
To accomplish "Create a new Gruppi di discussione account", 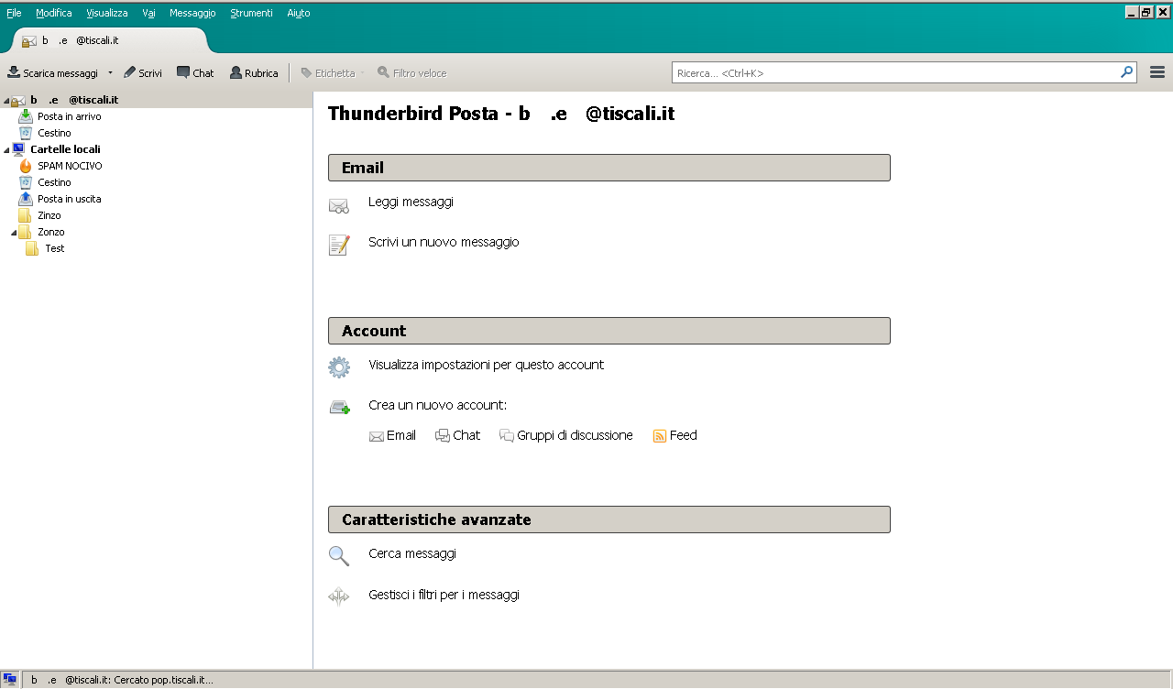I will pyautogui.click(x=567, y=435).
